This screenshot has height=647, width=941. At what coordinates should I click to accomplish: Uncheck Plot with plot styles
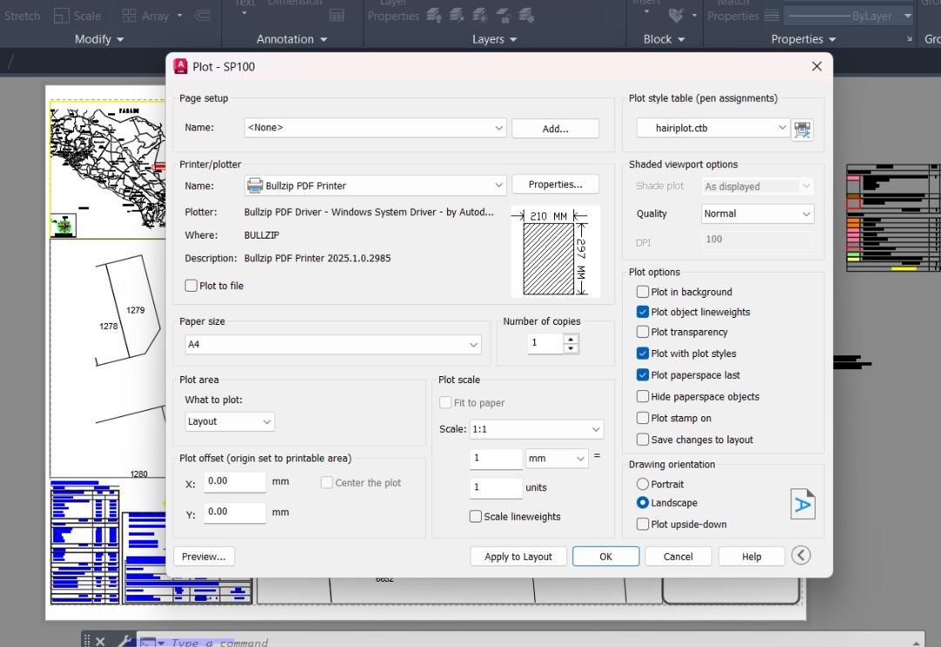pyautogui.click(x=642, y=354)
